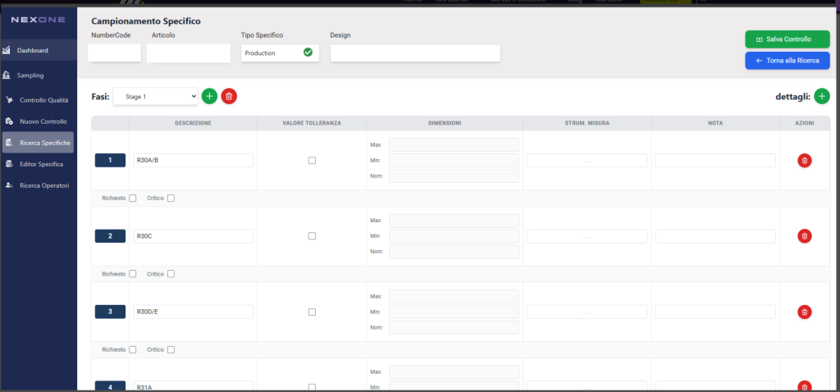Click the green add dettagli plus icon
Viewport: 840px width, 392px height.
point(822,97)
